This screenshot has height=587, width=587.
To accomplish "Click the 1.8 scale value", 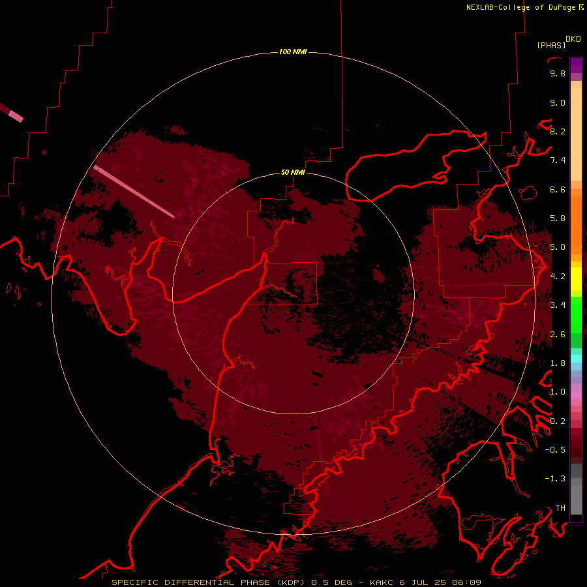I will 558,363.
